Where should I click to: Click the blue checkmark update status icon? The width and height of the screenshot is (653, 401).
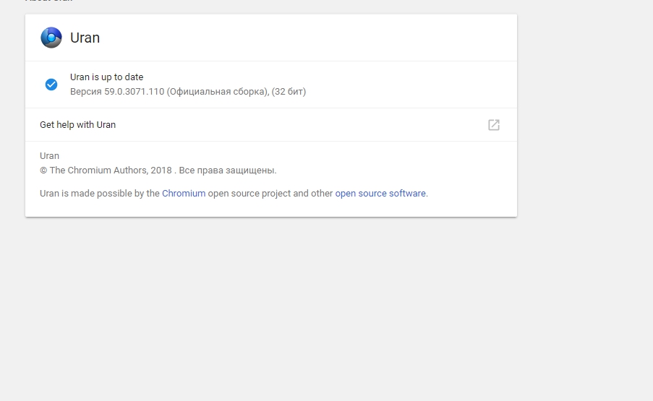click(x=51, y=85)
